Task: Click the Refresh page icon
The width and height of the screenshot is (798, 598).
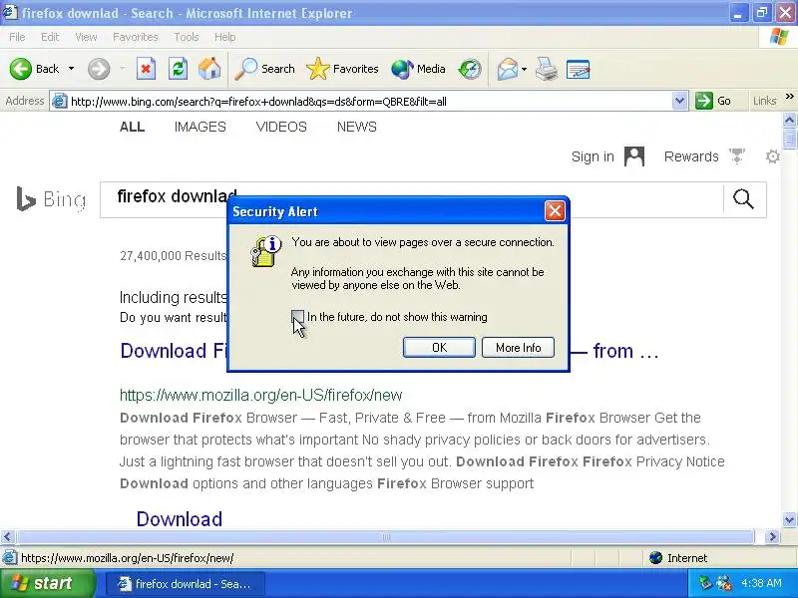Action: (178, 69)
